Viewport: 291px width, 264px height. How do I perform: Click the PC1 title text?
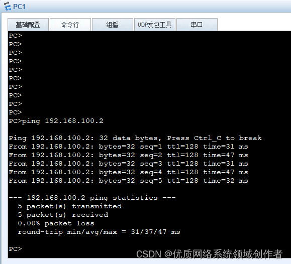click(x=19, y=7)
